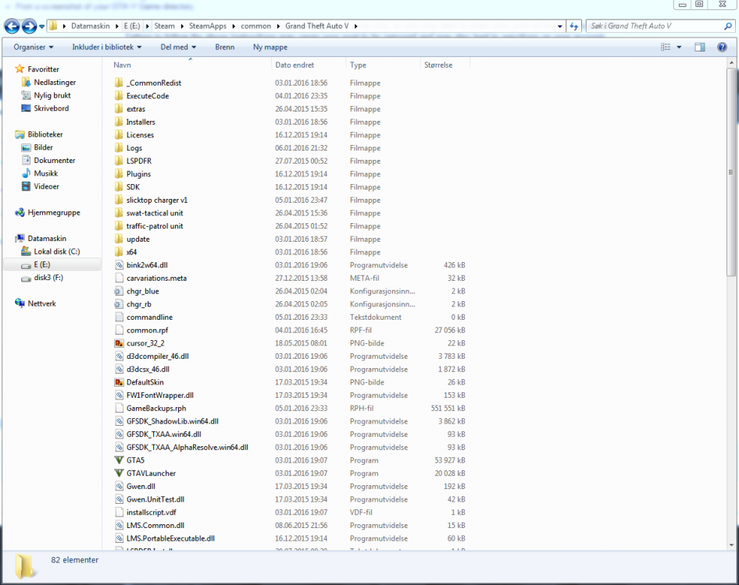Select Biblioteker in navigation pane
Screen dimensions: 739x585
[45, 135]
